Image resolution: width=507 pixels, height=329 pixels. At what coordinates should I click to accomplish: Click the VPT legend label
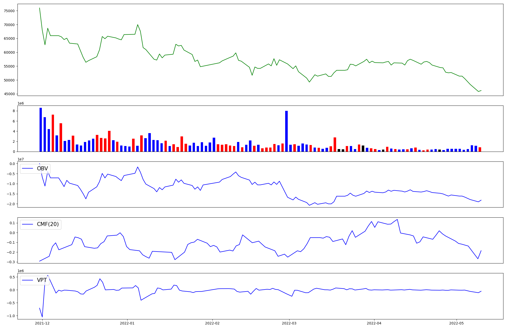tap(42, 280)
